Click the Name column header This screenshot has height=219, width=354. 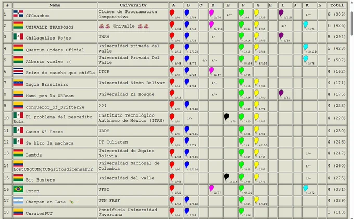[x=55, y=5]
